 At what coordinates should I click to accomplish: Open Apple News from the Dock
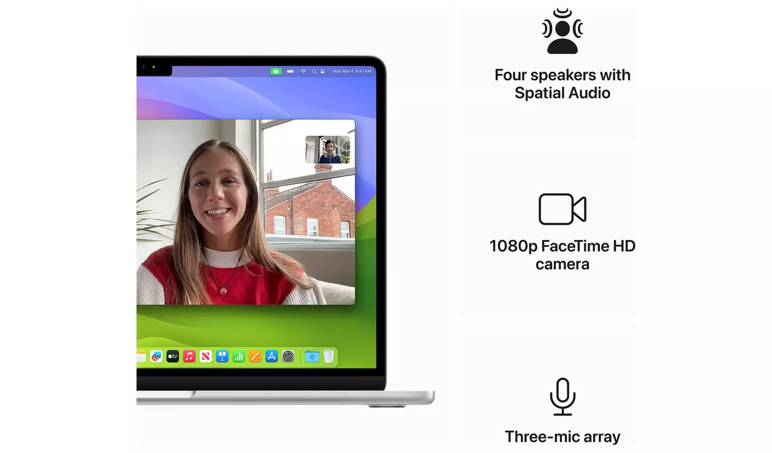click(205, 356)
